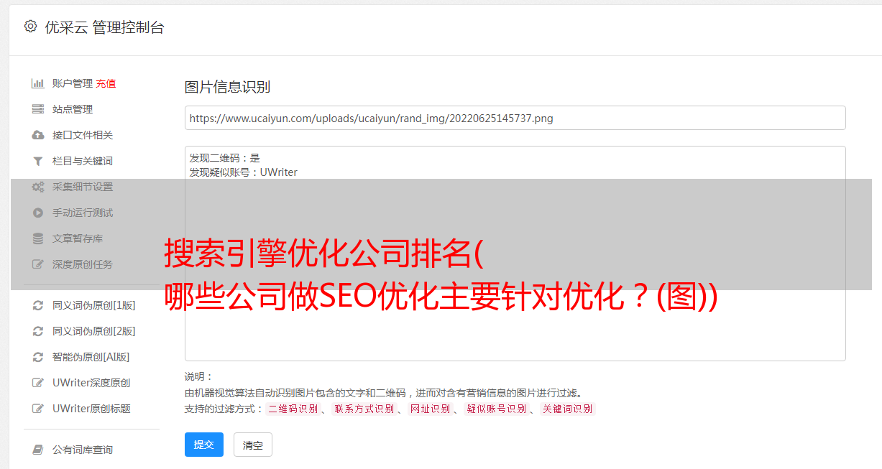Click the book icon for 公有词库查询

pos(38,450)
